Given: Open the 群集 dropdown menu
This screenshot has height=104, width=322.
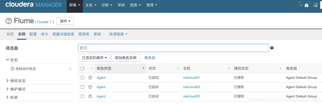Looking at the screenshot, I should (x=75, y=5).
